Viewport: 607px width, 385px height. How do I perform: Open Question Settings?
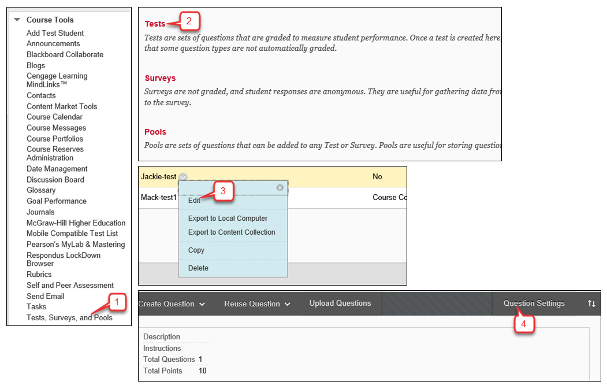click(x=534, y=303)
